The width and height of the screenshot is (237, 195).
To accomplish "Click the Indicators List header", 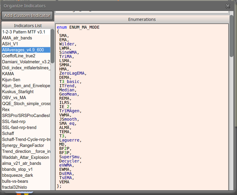I will pos(28,26).
